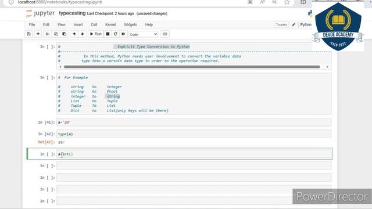This screenshot has width=372, height=209.
Task: View site information icon in address bar
Action: click(11, 2)
